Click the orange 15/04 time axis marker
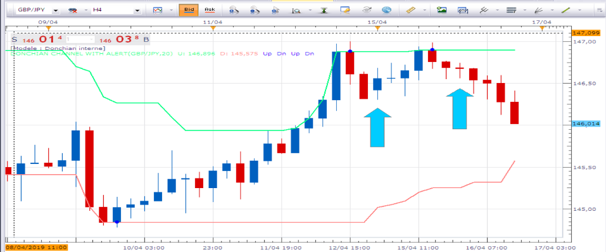Viewport: 606px width, 252px height. (x=377, y=28)
